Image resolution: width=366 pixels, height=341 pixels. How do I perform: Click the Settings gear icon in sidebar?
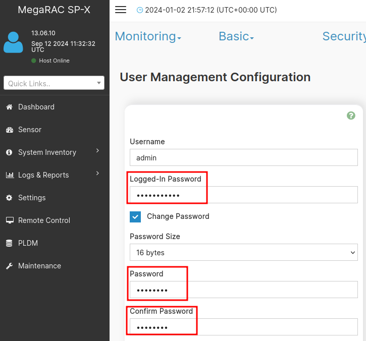tap(9, 198)
